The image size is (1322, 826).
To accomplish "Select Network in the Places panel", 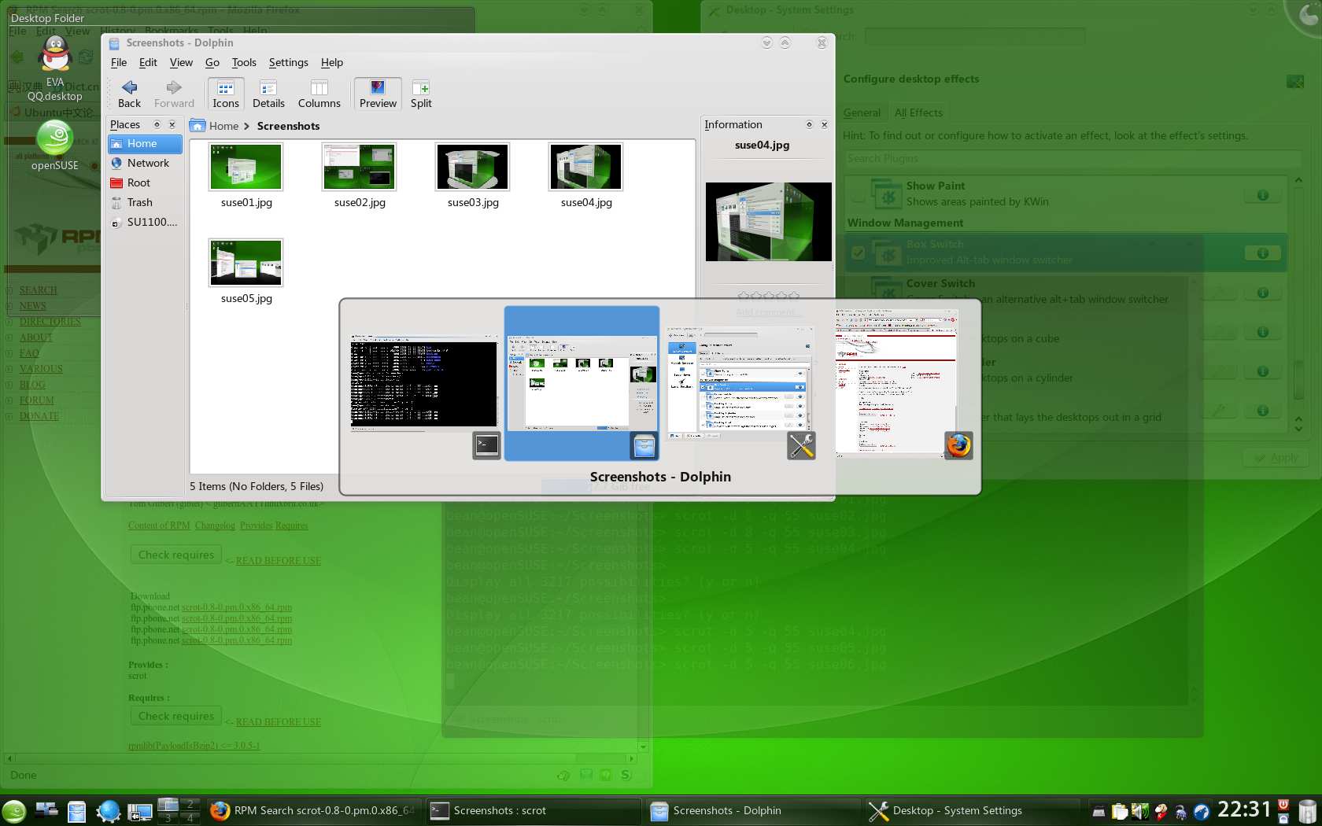I will coord(145,163).
